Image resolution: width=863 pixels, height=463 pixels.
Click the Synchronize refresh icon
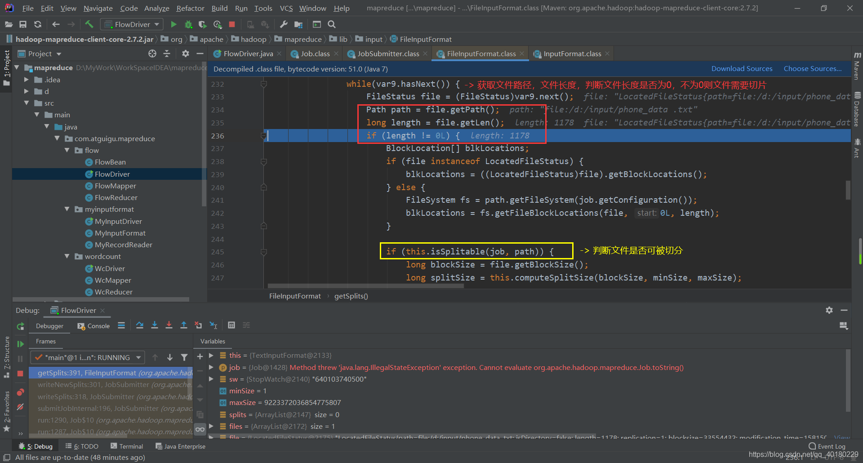[x=38, y=24]
